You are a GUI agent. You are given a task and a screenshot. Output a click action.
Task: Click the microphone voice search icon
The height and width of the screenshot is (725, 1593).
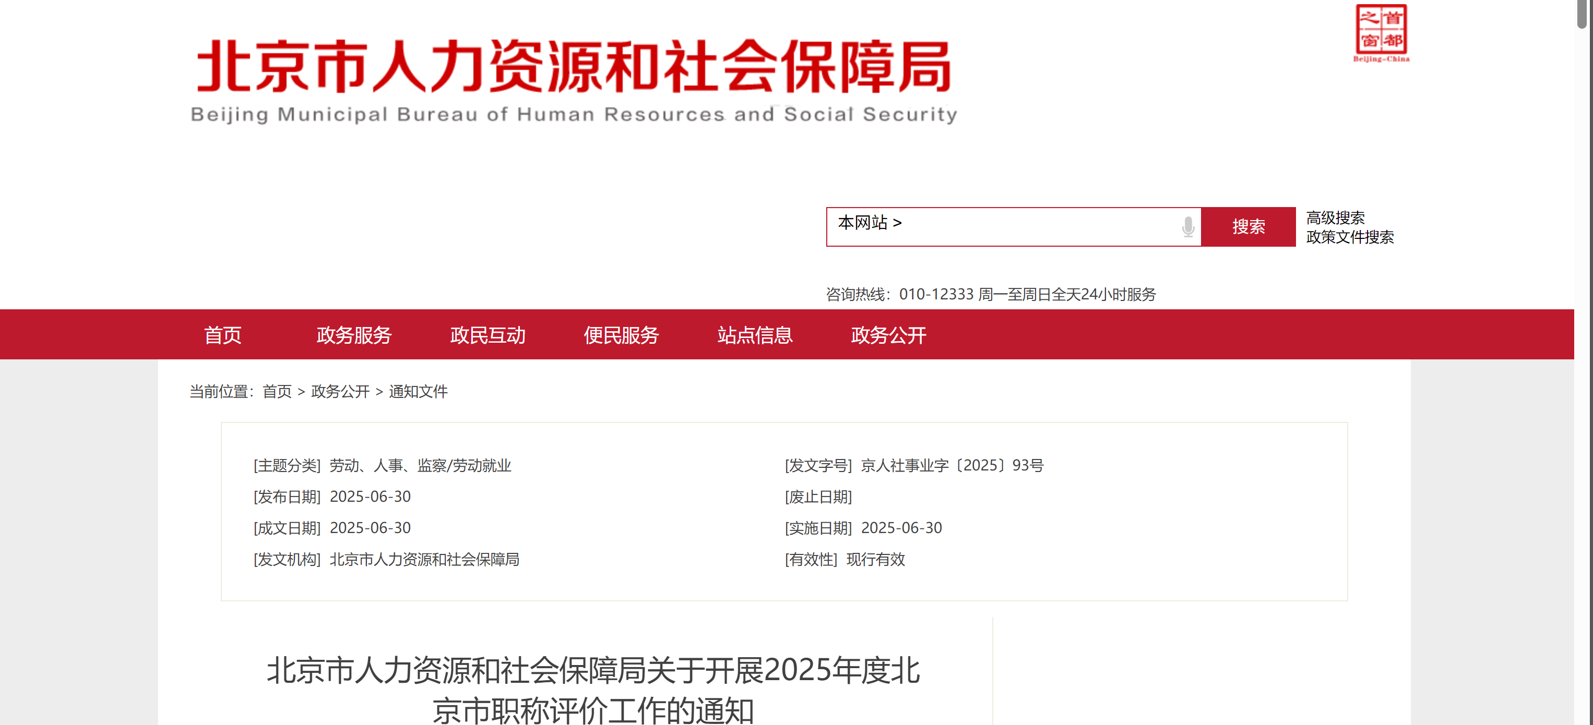1187,227
